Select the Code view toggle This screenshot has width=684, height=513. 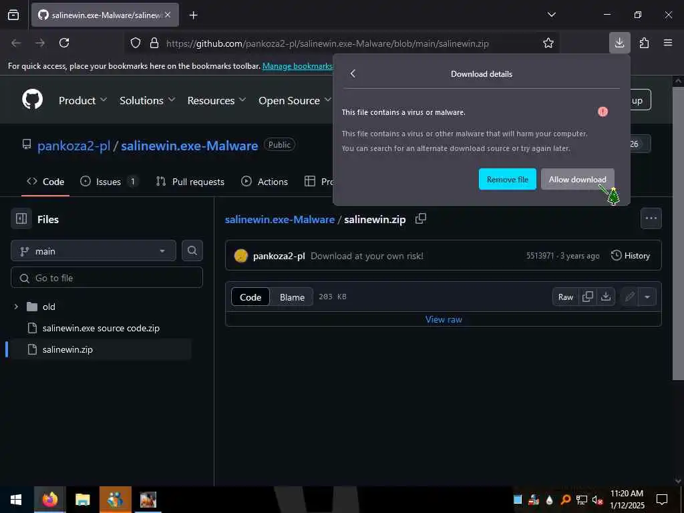pyautogui.click(x=250, y=297)
